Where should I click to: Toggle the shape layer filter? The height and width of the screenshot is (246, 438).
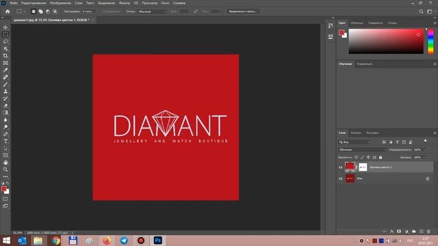coord(404,142)
